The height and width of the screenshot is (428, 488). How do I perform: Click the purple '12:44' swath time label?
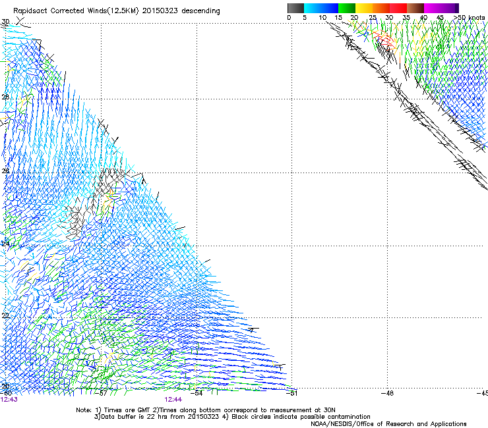pos(173,400)
